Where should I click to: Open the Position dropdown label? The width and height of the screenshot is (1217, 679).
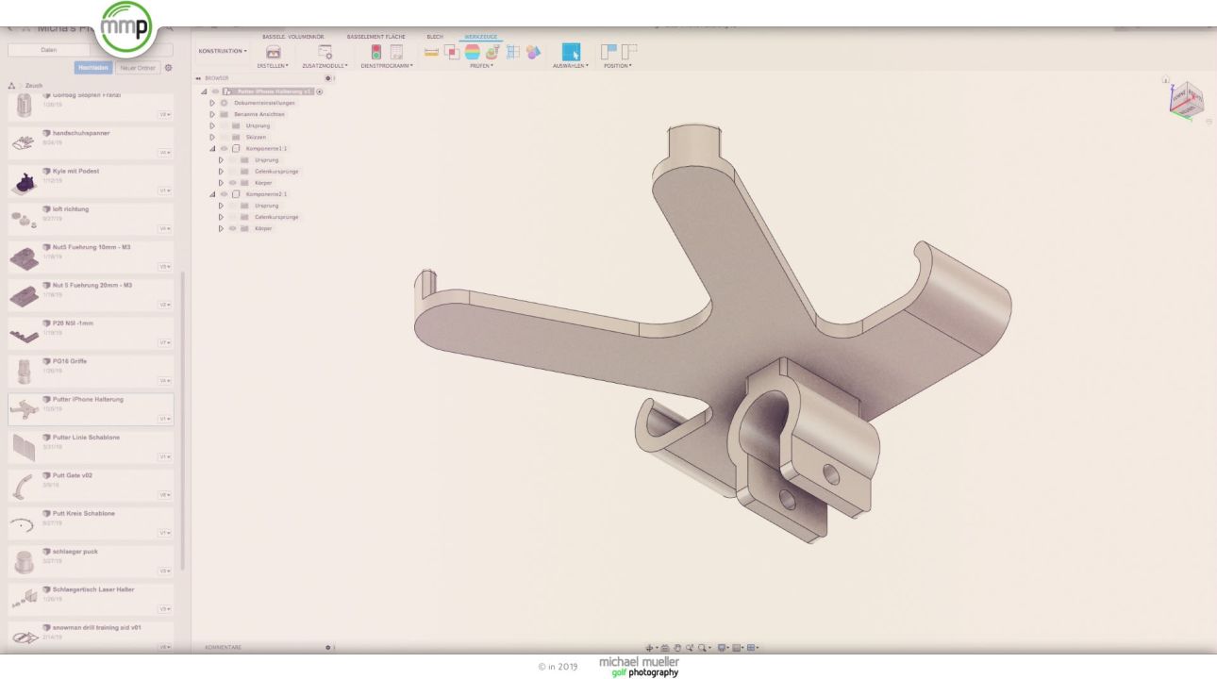point(617,66)
